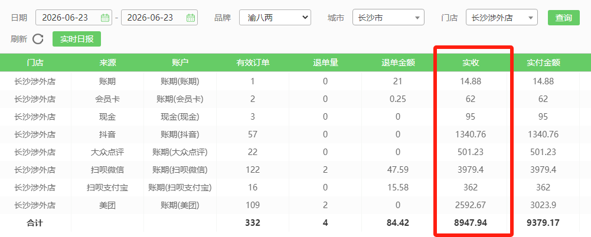Focus the end date input field

(159, 18)
